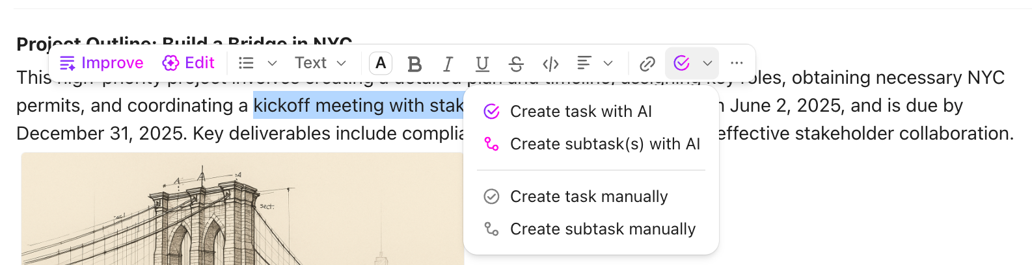This screenshot has height=265, width=1032.
Task: Click the create task checkmark icon
Action: pos(681,63)
